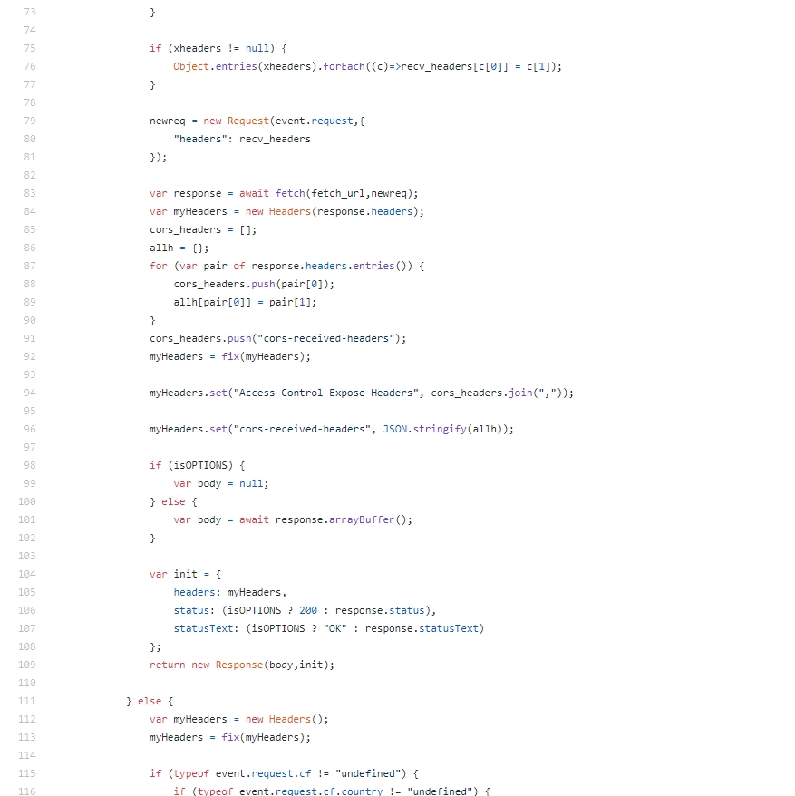Image resolution: width=795 pixels, height=796 pixels.
Task: Click the for loop over response.headers.entries()
Action: tap(286, 266)
